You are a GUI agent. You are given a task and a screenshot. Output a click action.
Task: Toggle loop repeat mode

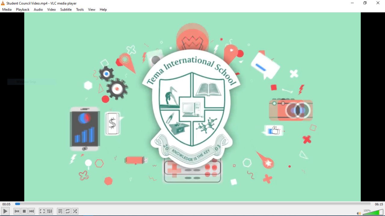pyautogui.click(x=68, y=211)
